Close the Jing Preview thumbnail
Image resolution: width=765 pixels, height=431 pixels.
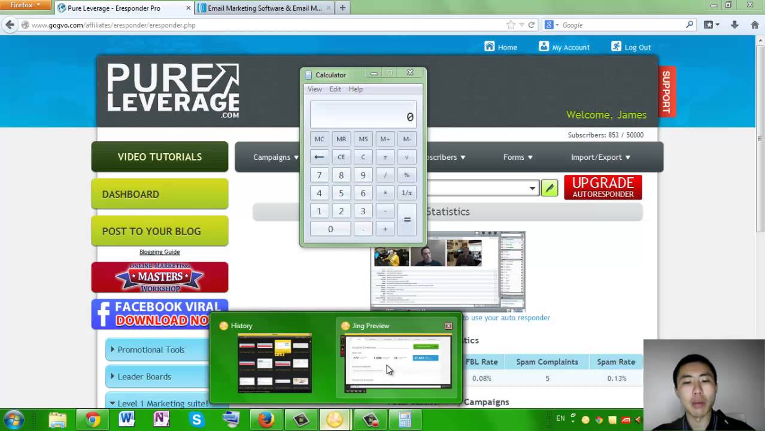pos(448,326)
